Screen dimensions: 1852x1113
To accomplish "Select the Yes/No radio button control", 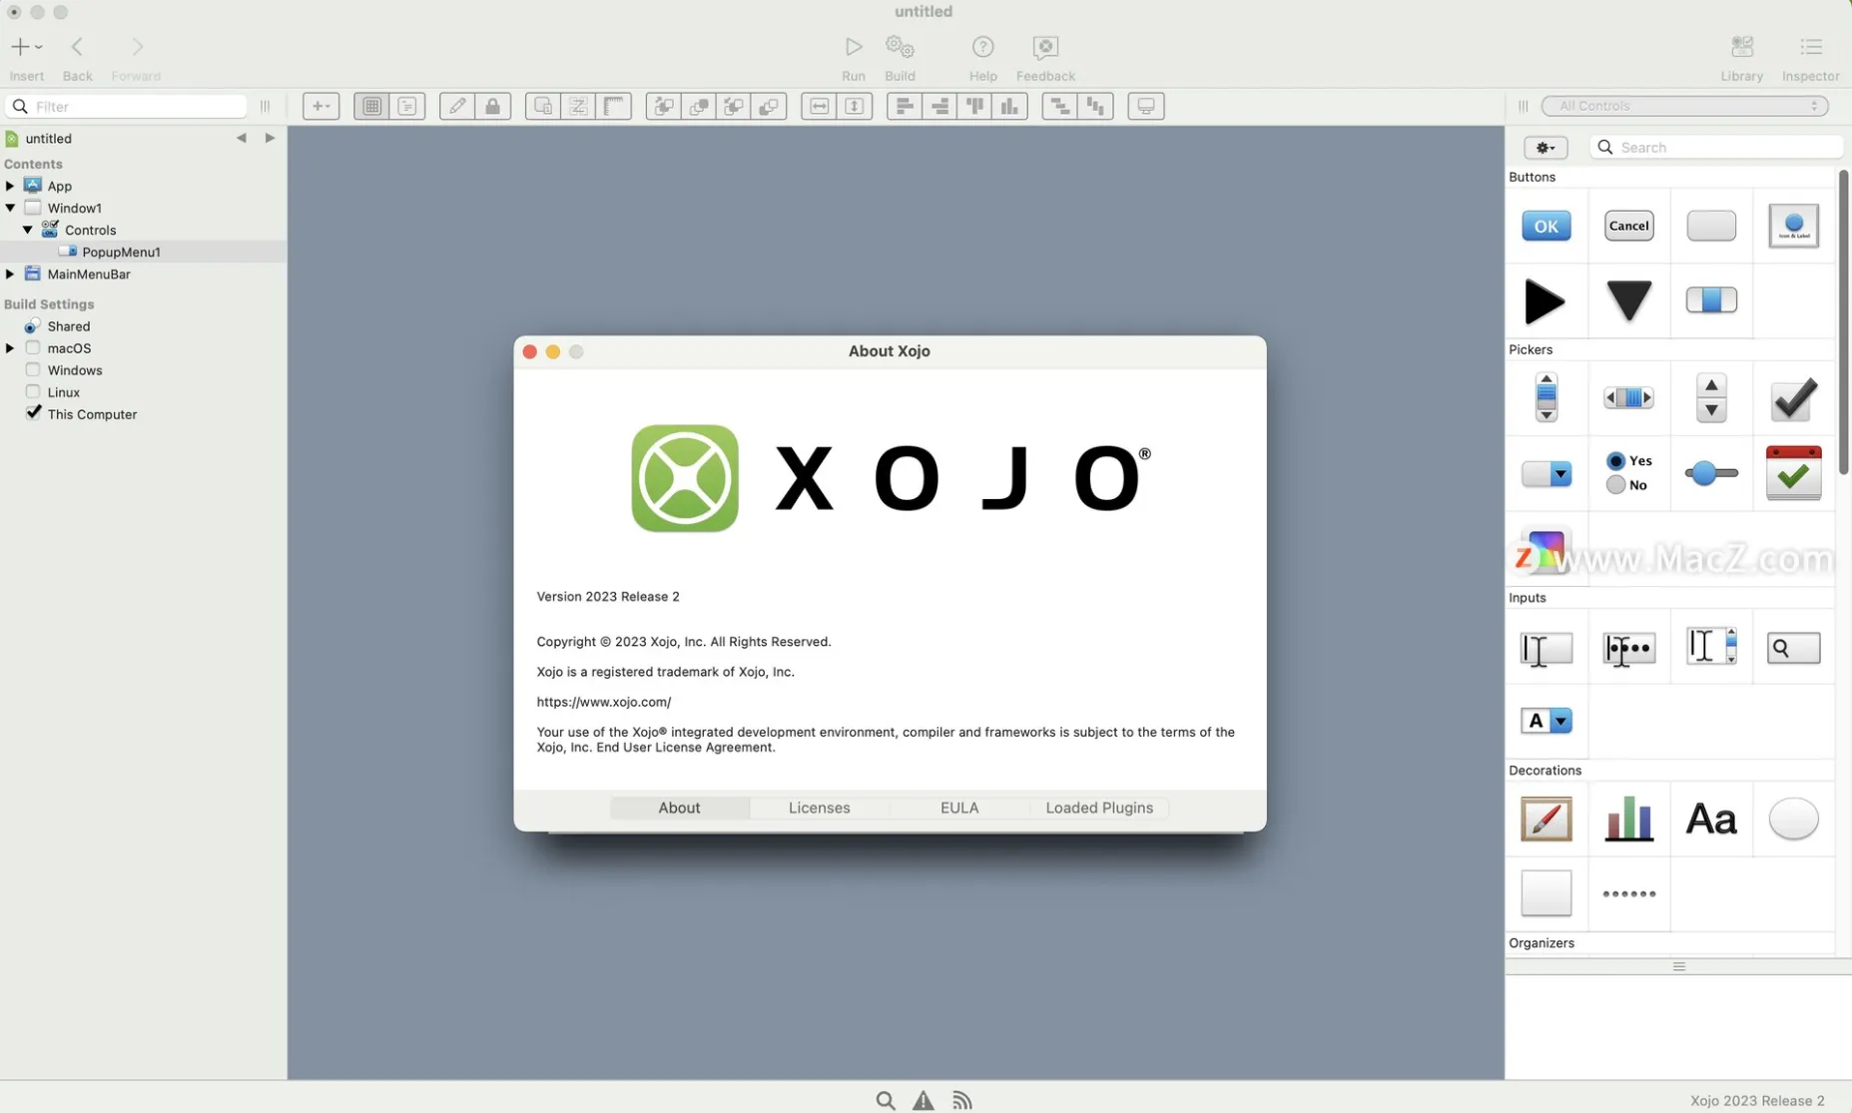I will point(1628,473).
